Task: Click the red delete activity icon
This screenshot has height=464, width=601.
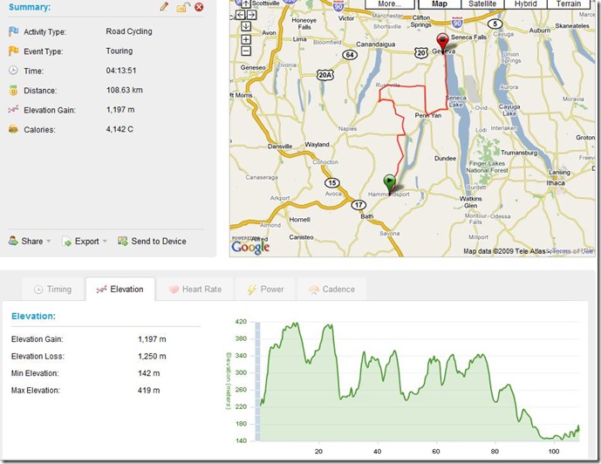Action: pos(199,7)
